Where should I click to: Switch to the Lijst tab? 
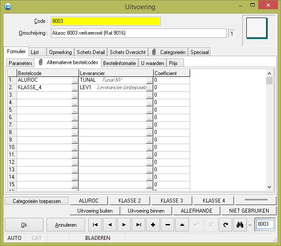[x=37, y=52]
